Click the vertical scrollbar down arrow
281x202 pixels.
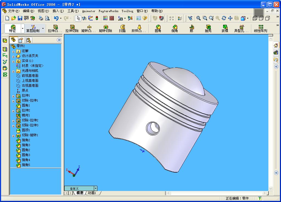click(271, 189)
